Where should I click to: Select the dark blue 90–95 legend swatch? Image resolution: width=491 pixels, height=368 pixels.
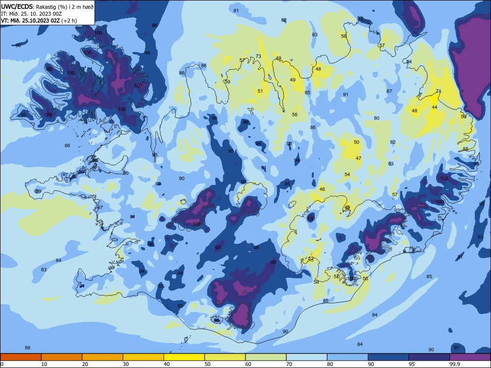388,357
